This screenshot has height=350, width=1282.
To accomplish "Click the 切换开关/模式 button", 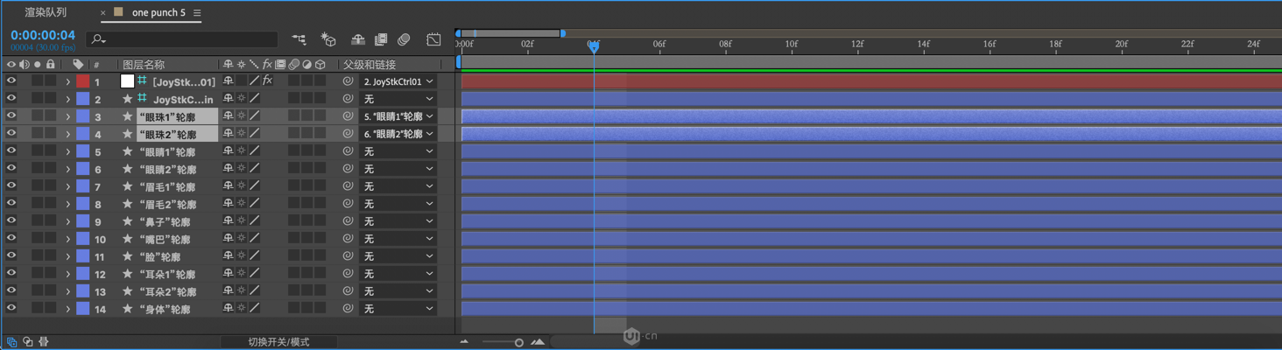I will (278, 342).
